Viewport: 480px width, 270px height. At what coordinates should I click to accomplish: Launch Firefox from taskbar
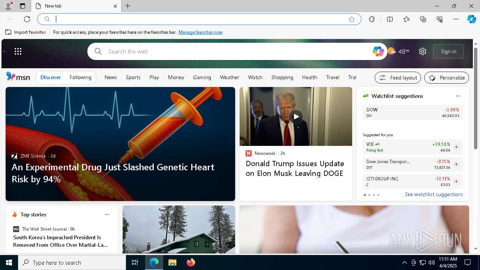191,262
